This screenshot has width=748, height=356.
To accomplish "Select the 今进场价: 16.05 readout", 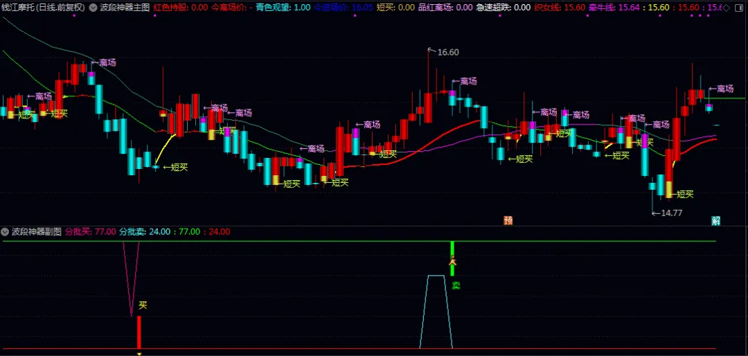I will pyautogui.click(x=343, y=8).
